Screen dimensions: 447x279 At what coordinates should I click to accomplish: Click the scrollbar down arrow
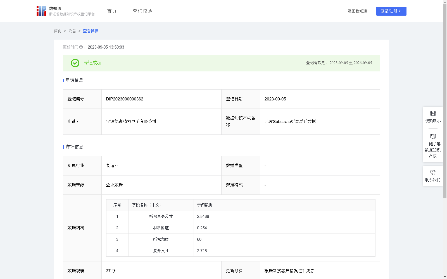[x=445, y=277]
